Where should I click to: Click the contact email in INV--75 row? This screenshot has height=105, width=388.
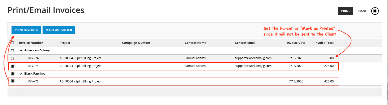coord(253,66)
